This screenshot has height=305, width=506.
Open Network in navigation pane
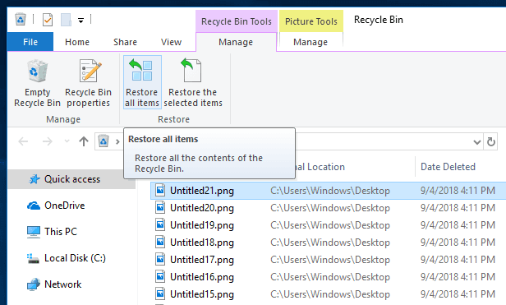pyautogui.click(x=62, y=284)
